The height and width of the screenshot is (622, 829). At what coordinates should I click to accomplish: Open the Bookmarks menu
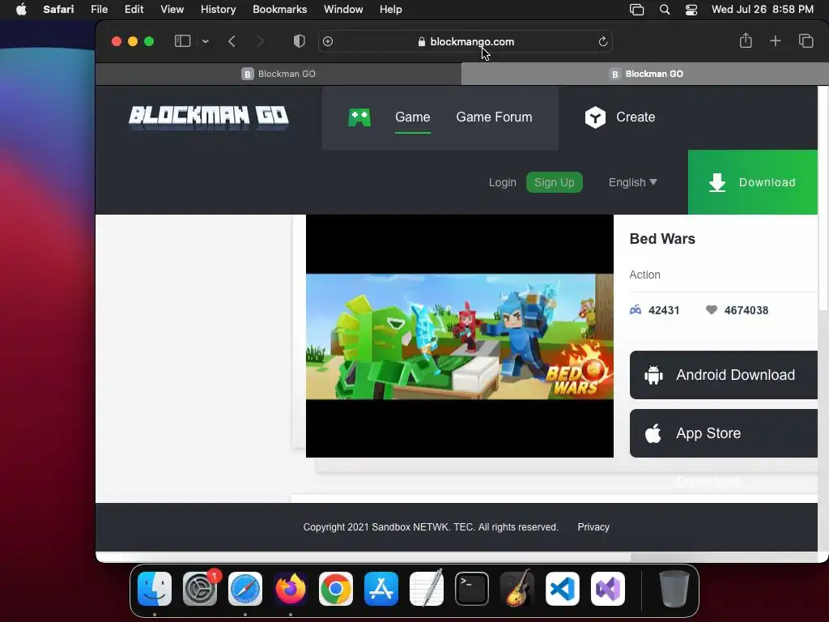click(279, 10)
